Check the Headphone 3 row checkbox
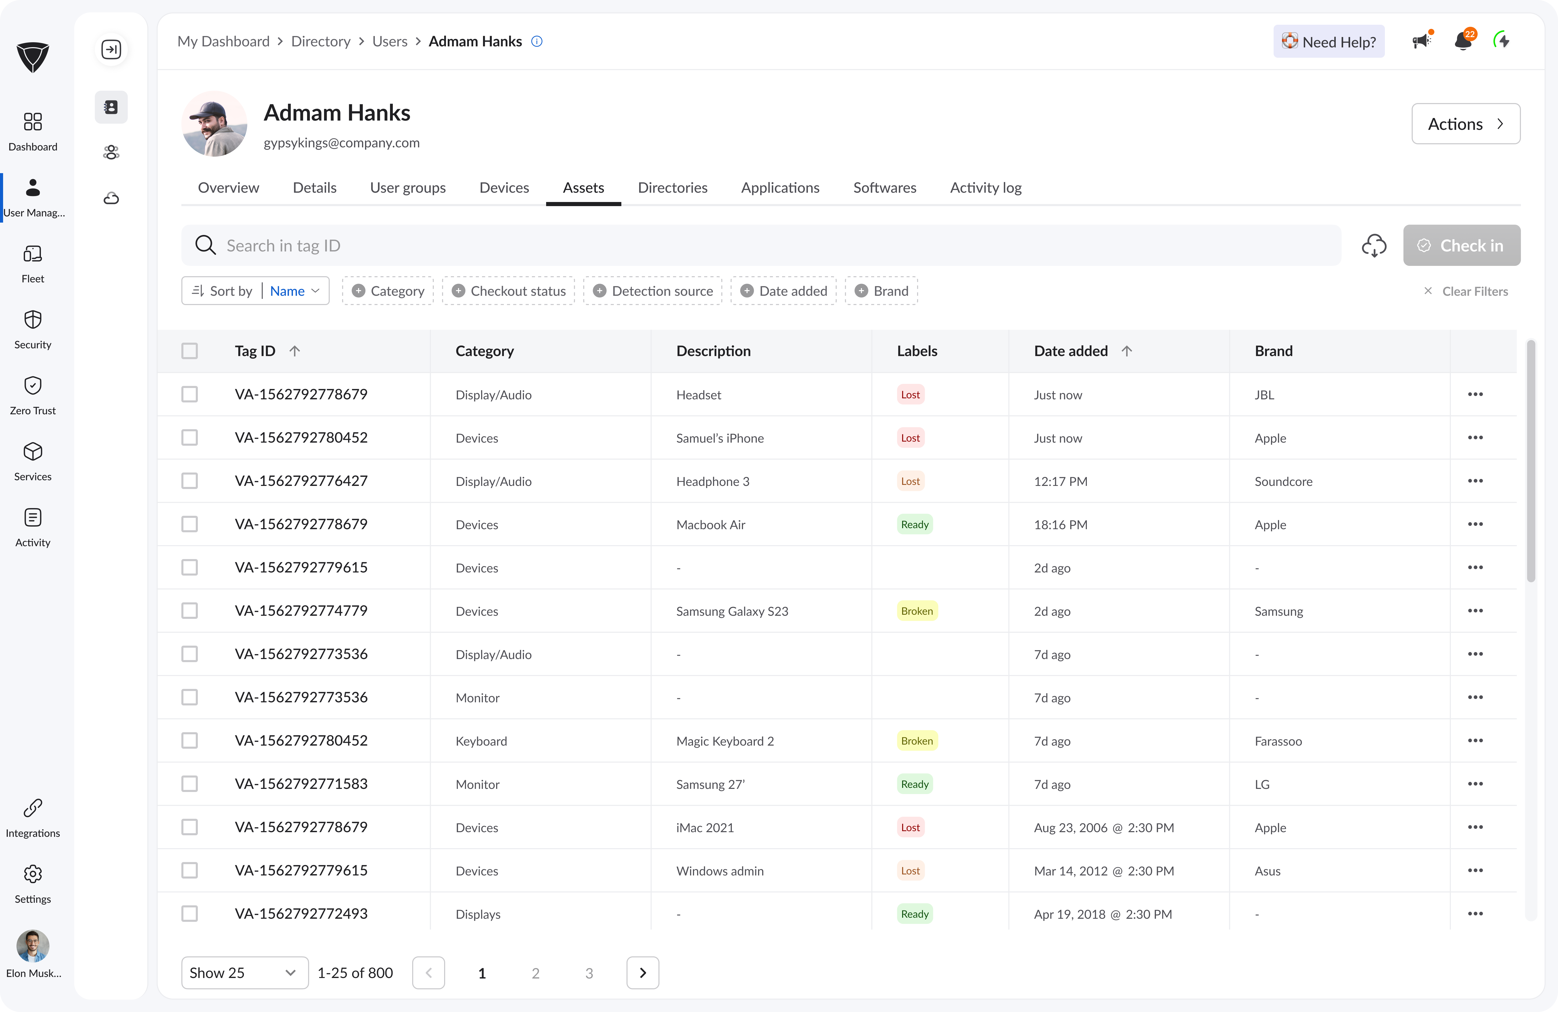This screenshot has width=1558, height=1012. [x=190, y=480]
